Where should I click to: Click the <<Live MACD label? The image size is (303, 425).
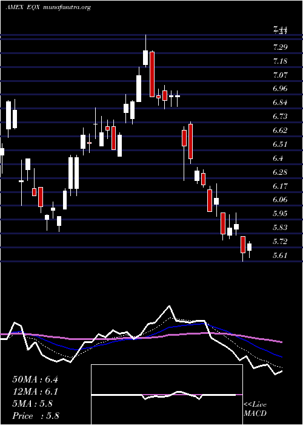pos(255,409)
